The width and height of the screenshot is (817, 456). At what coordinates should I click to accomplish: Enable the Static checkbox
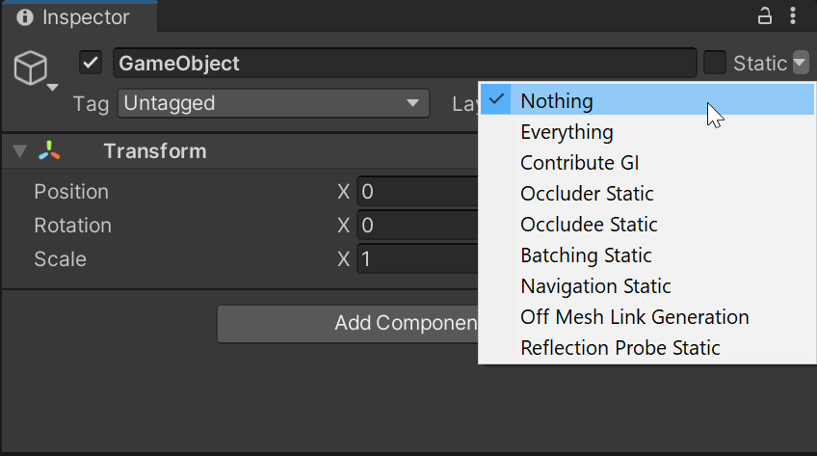pyautogui.click(x=714, y=63)
